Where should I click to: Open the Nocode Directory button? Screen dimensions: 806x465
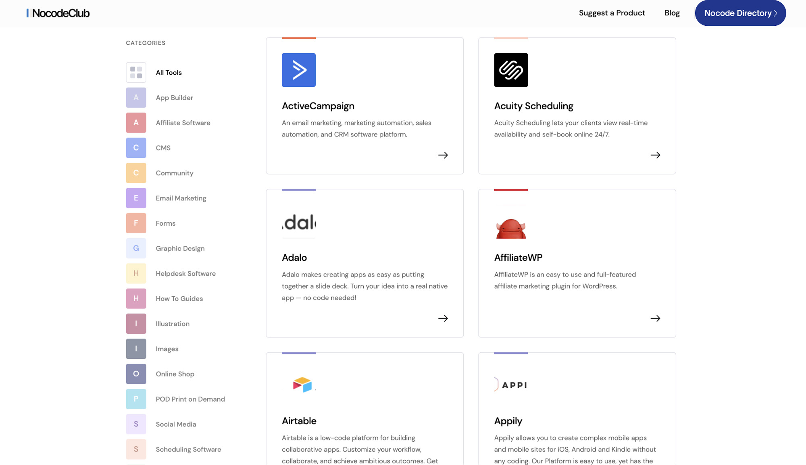click(x=740, y=13)
